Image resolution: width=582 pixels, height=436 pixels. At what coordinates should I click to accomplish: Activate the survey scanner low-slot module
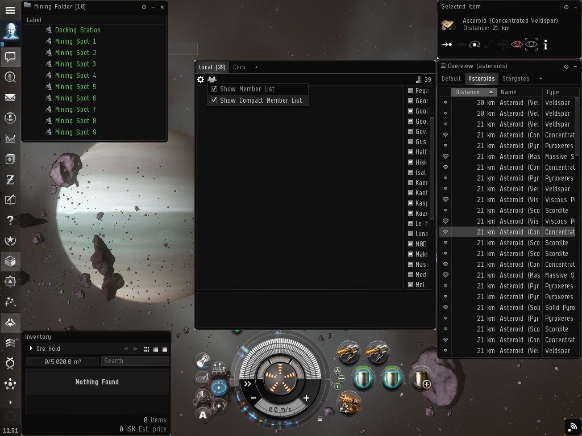point(350,403)
